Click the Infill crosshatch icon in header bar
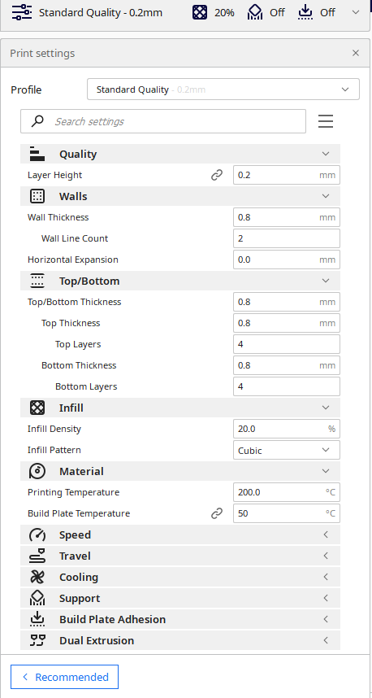 (200, 12)
